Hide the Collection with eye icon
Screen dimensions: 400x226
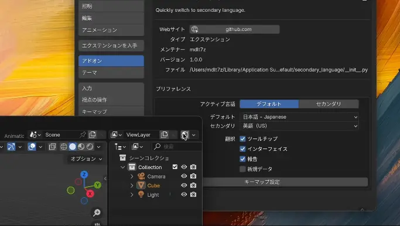[x=184, y=167]
